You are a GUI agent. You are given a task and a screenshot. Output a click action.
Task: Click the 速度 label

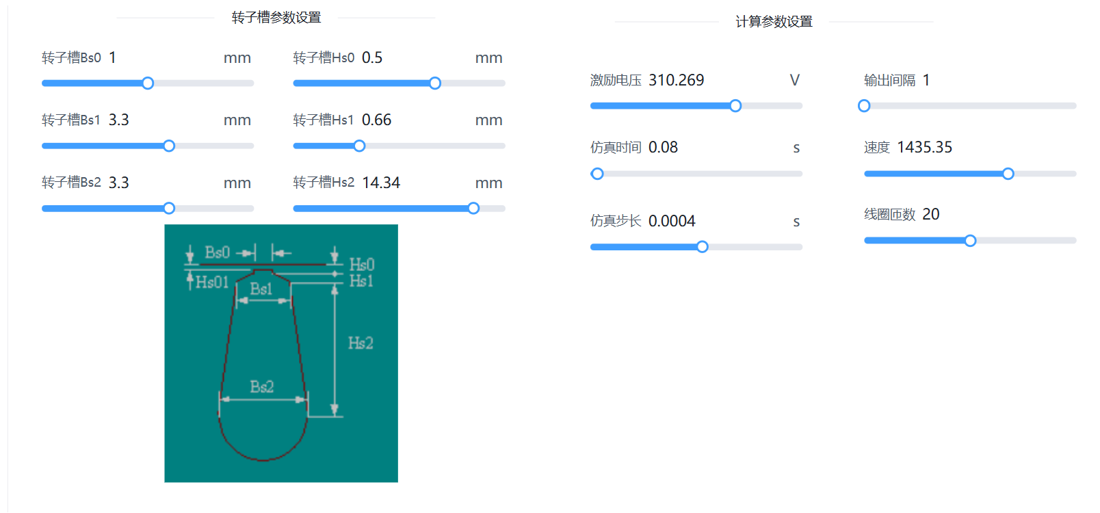pos(877,148)
